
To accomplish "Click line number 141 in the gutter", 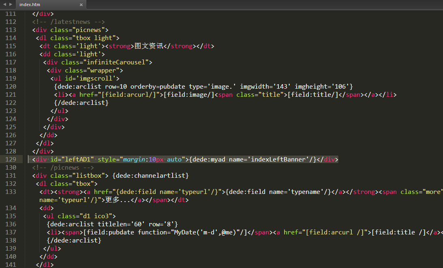I will (11, 265).
